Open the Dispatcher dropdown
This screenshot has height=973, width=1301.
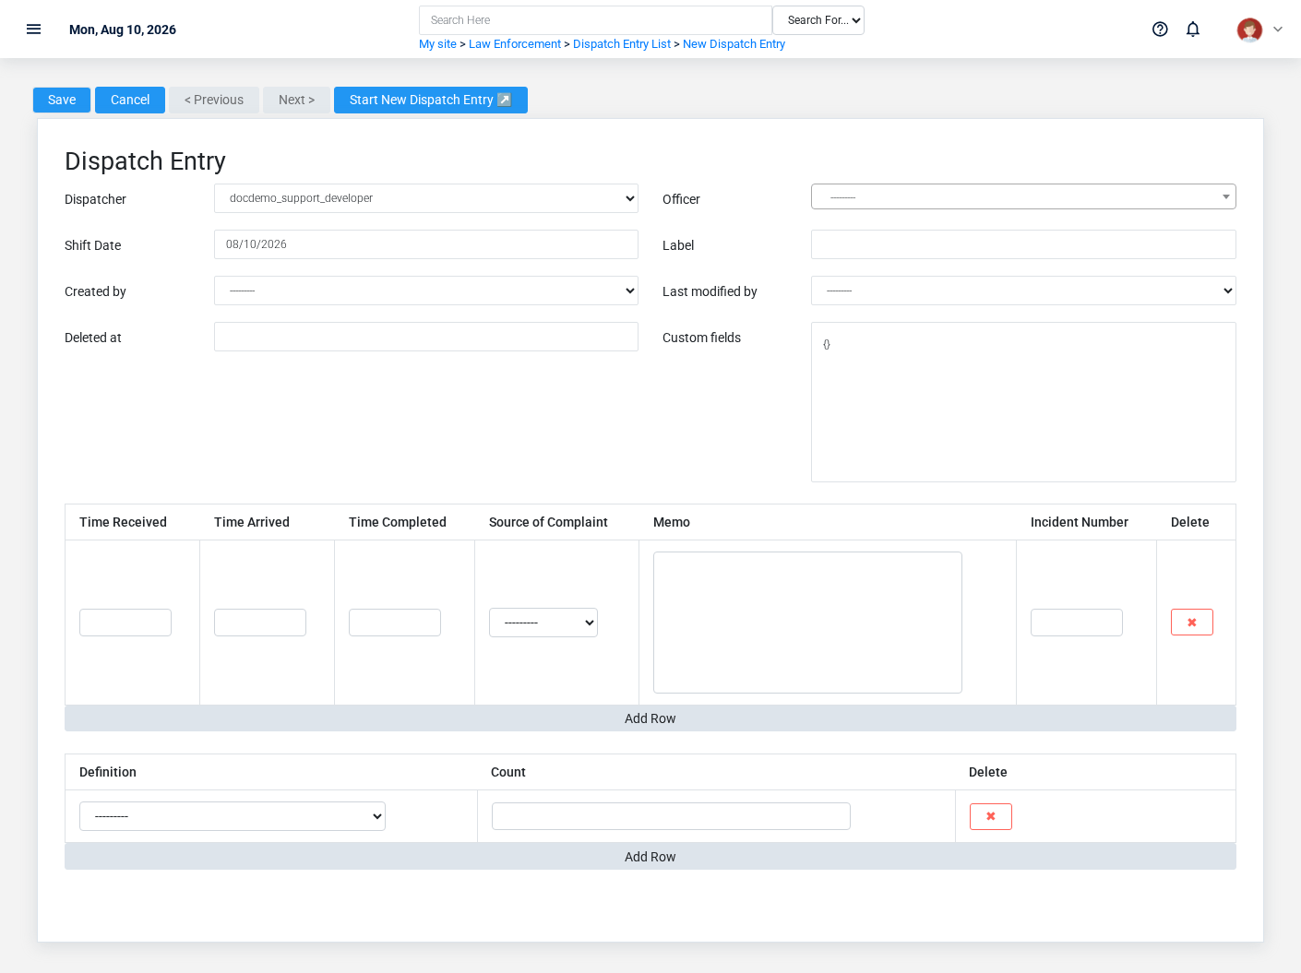pos(426,198)
